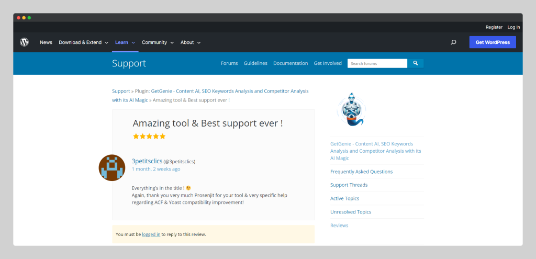The height and width of the screenshot is (259, 536).
Task: Go to the Forums tab
Action: point(229,63)
